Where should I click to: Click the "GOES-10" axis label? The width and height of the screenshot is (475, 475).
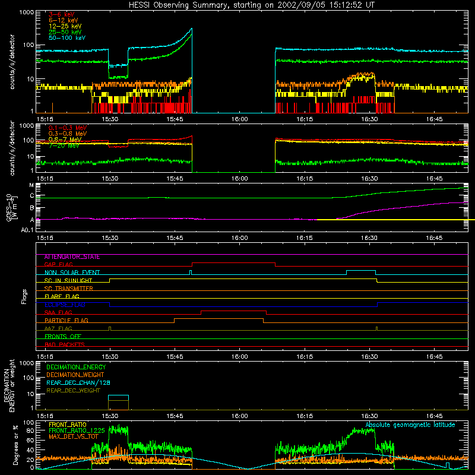9,207
